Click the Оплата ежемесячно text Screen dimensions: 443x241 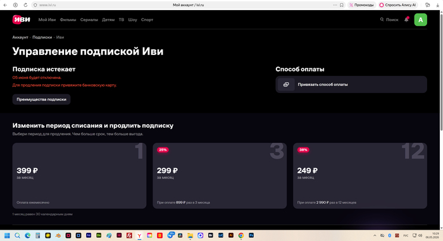click(33, 202)
